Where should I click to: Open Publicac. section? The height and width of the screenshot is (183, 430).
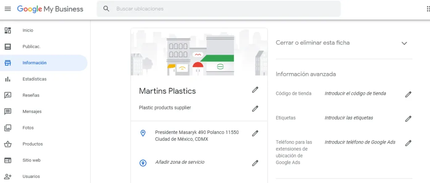click(x=31, y=47)
